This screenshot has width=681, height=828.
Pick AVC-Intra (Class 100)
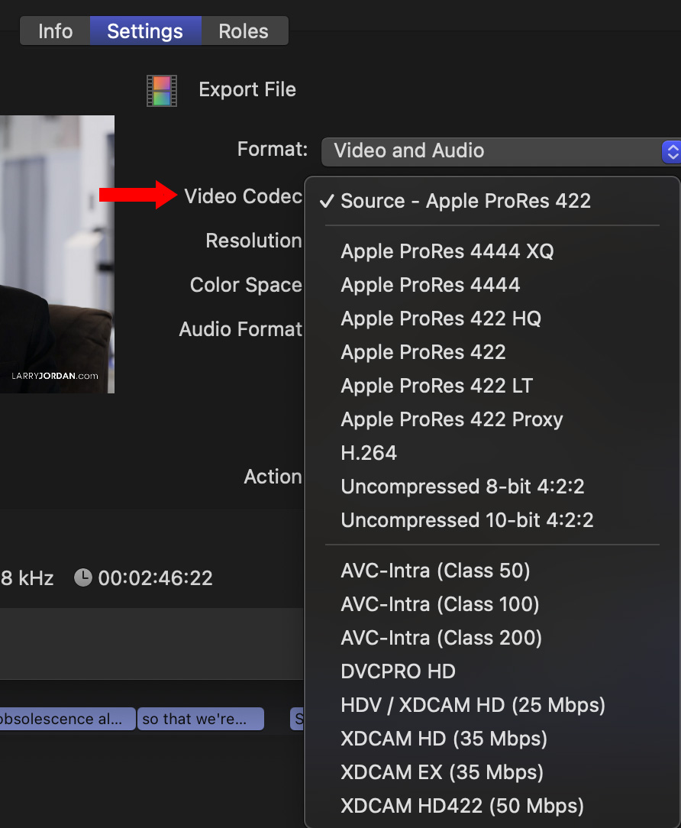click(441, 604)
